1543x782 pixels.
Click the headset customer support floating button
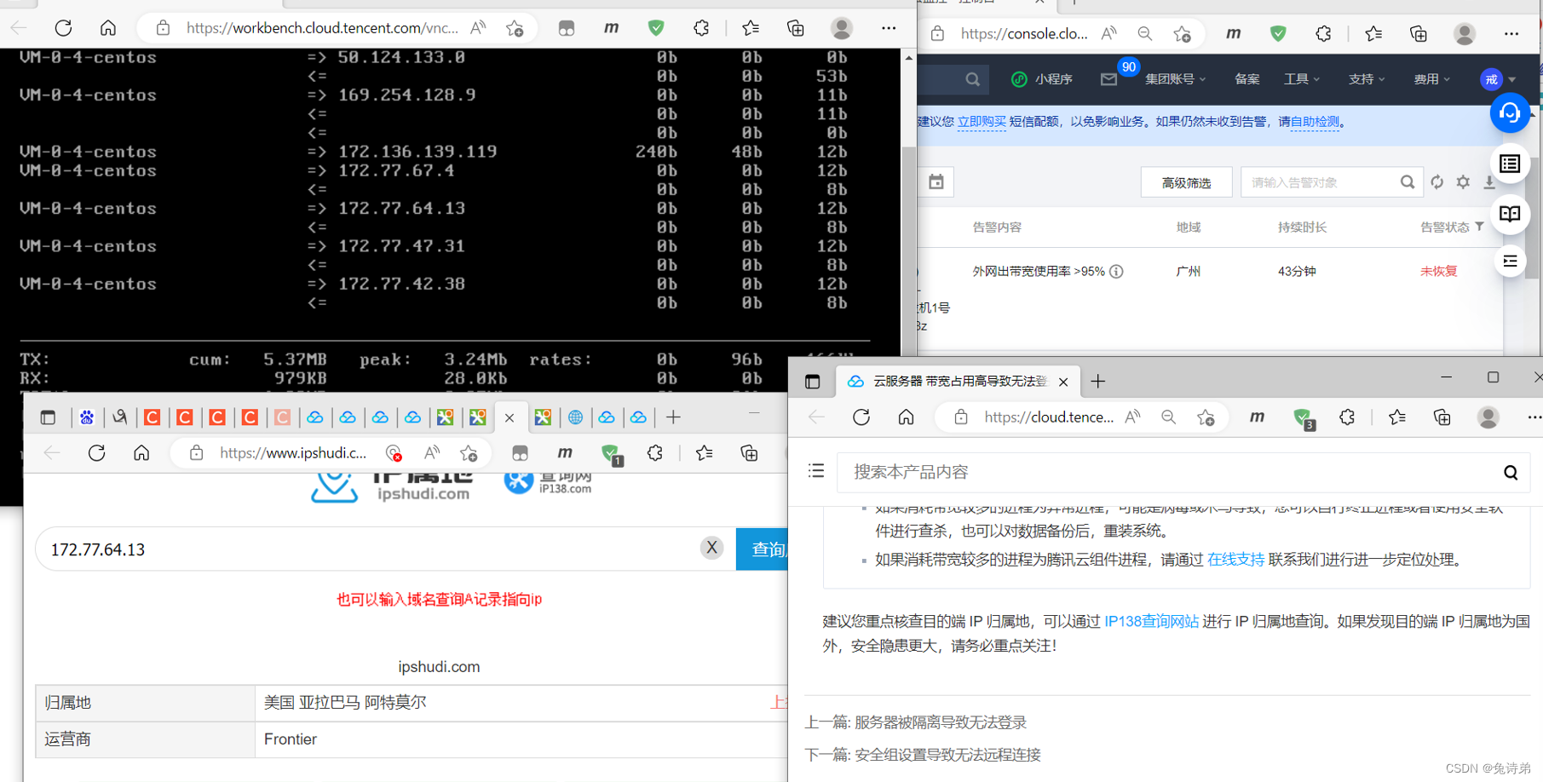coord(1510,113)
